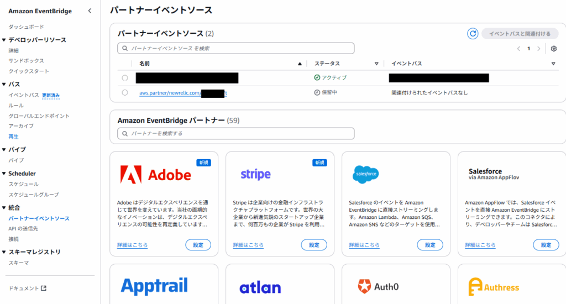Refresh the partner event sources list

tap(473, 34)
